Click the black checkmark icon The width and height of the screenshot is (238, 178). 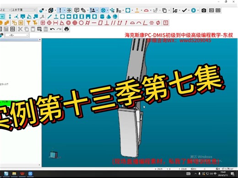[x=184, y=11]
